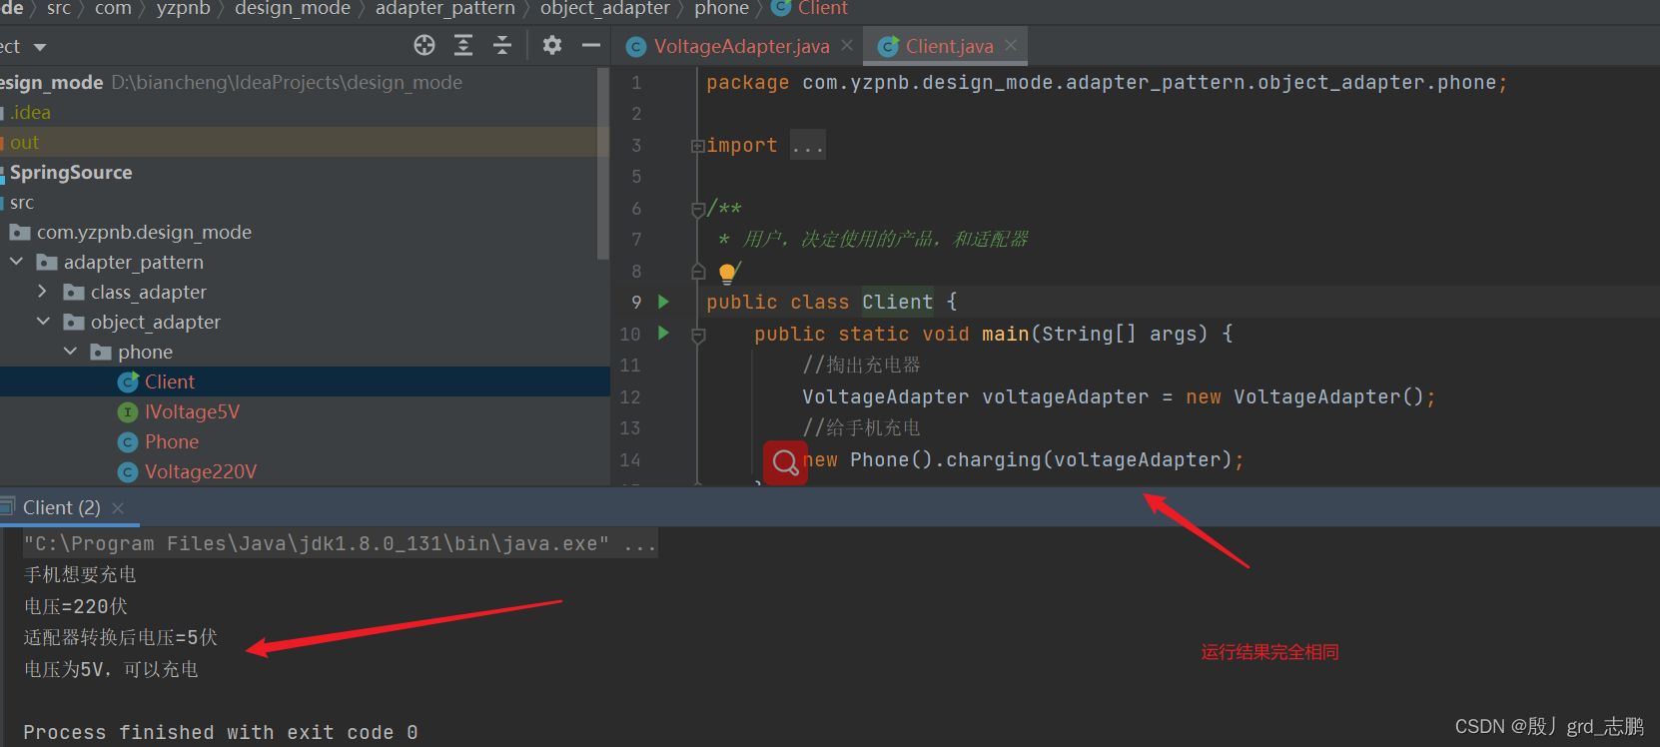Run class Client via line 9 gutter arrow
The width and height of the screenshot is (1660, 747).
[x=663, y=302]
